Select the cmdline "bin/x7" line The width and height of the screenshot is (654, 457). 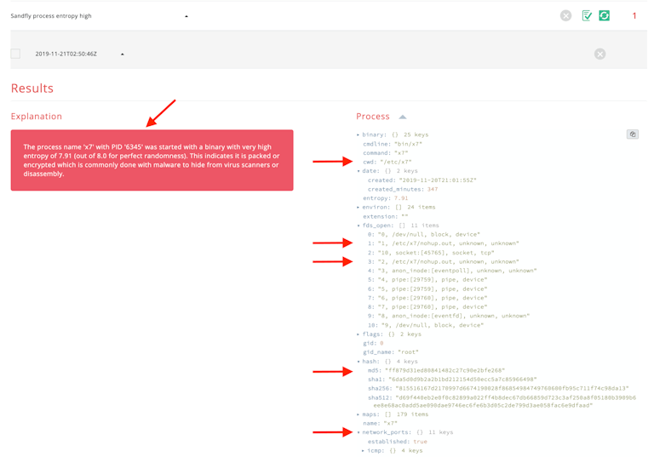coord(393,144)
